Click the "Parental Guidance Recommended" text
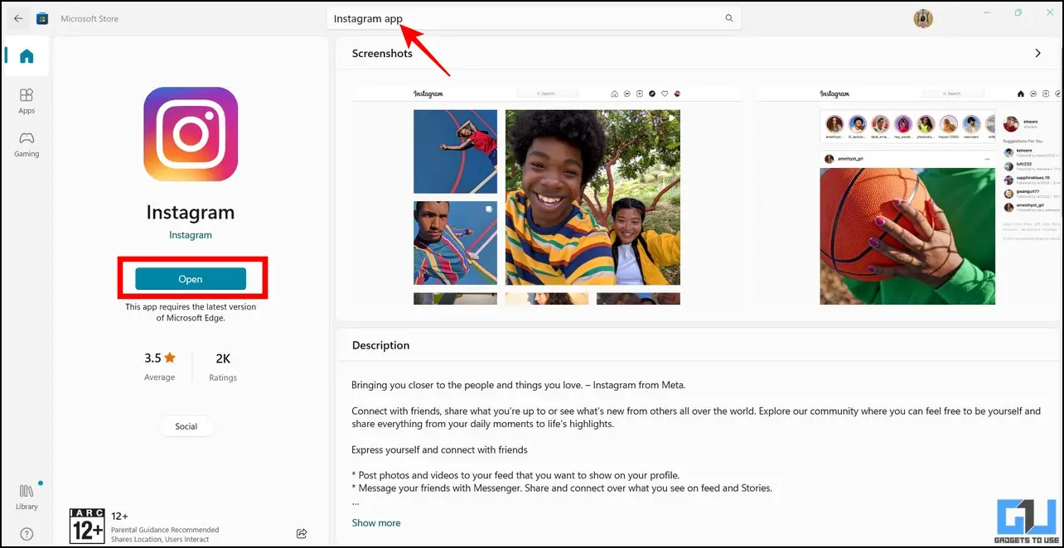 pyautogui.click(x=165, y=530)
